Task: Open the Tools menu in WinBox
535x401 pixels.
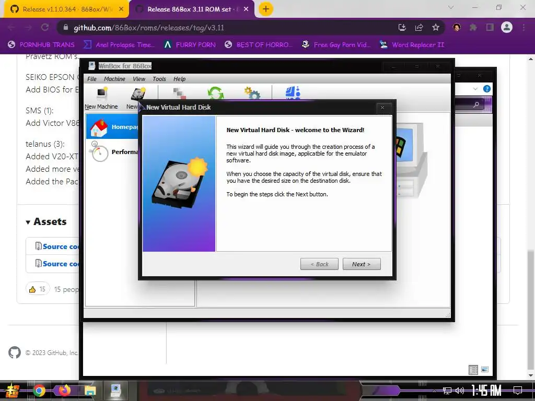Action: [159, 79]
